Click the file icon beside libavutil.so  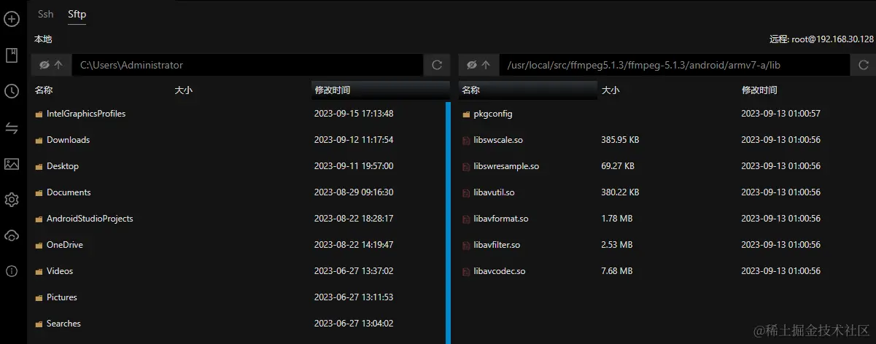coord(467,193)
